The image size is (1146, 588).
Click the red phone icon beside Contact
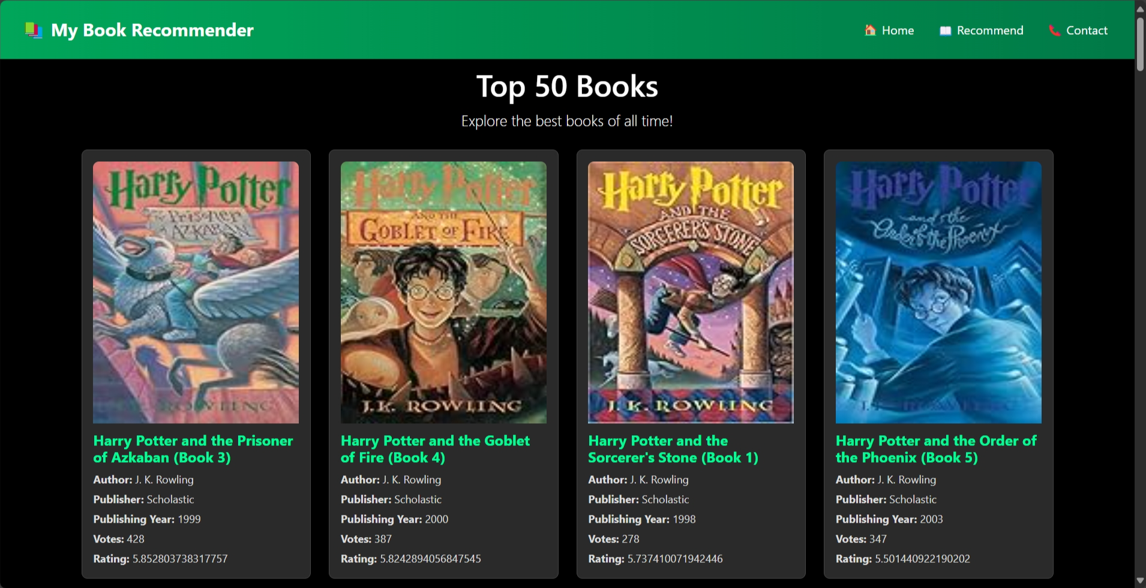[1054, 31]
